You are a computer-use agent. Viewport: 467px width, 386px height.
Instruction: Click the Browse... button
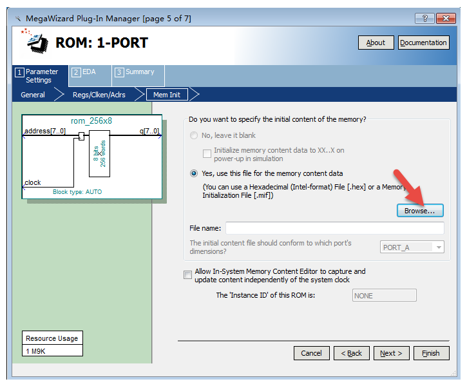pos(420,211)
